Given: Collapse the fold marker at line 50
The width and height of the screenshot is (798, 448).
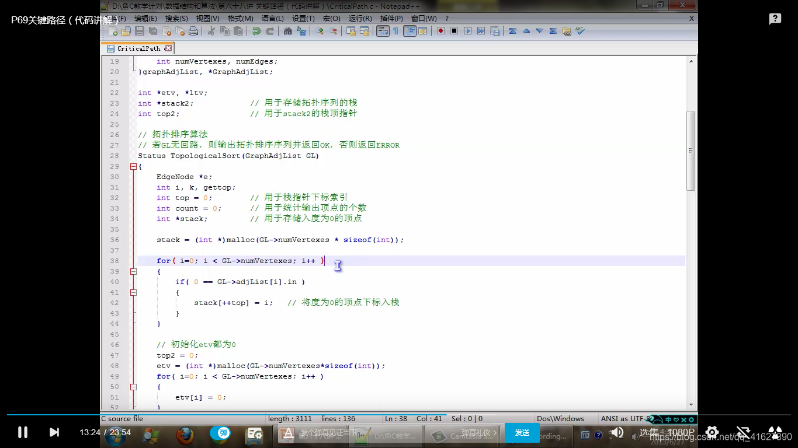Looking at the screenshot, I should click(x=133, y=387).
